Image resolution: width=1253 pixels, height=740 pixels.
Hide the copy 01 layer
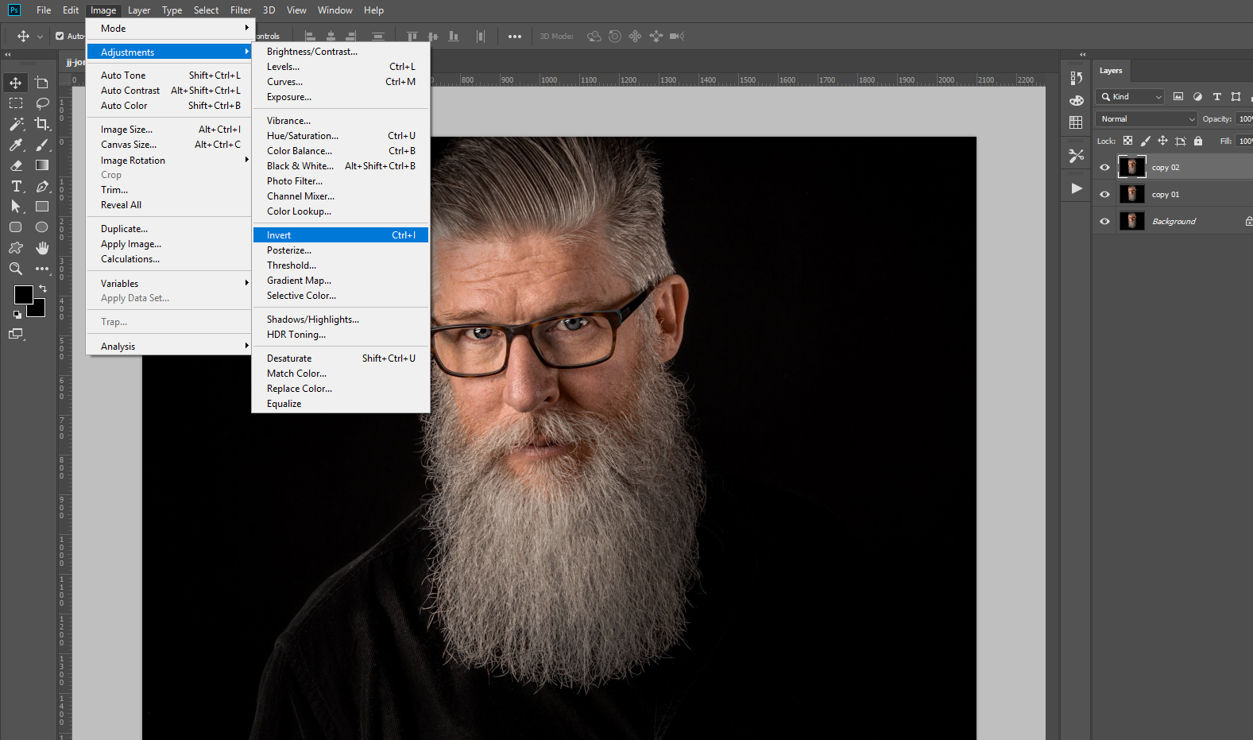pyautogui.click(x=1104, y=195)
